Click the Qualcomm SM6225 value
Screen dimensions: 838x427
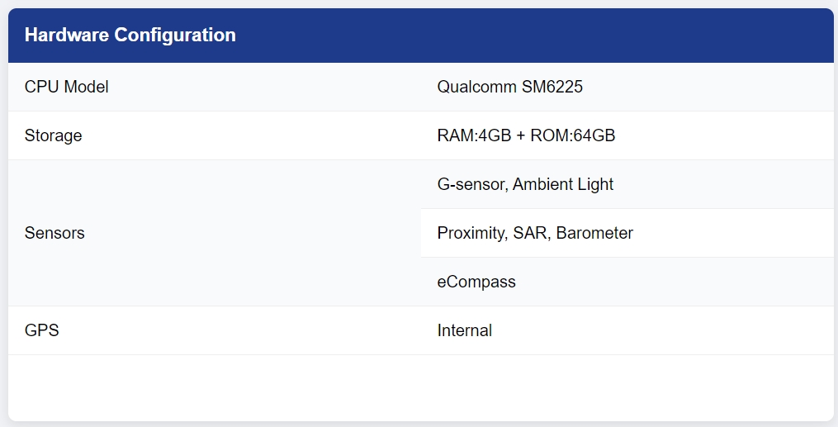[x=510, y=87]
